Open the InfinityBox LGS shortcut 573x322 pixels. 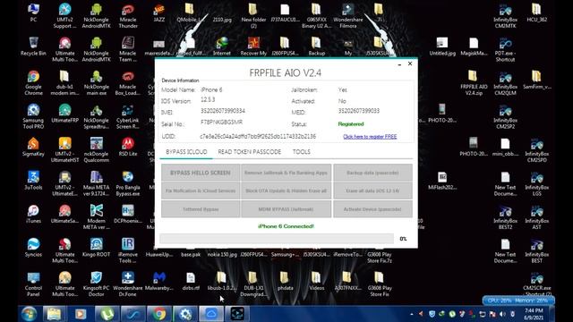point(536,183)
